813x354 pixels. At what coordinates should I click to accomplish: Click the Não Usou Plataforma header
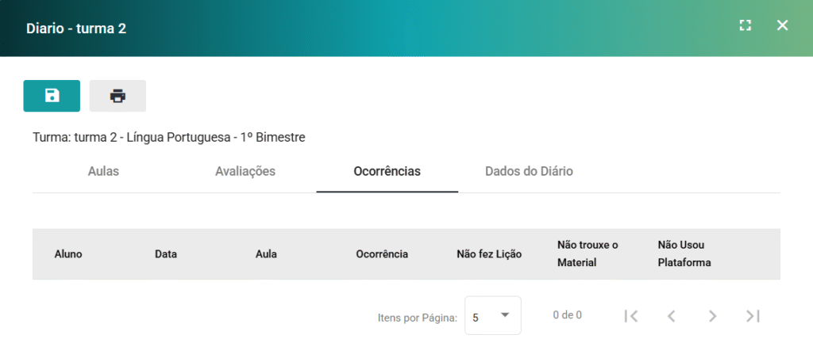(684, 253)
